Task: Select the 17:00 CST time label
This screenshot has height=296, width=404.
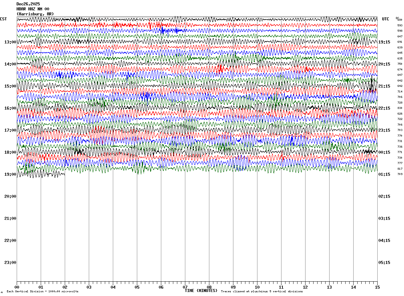Action: coord(10,130)
